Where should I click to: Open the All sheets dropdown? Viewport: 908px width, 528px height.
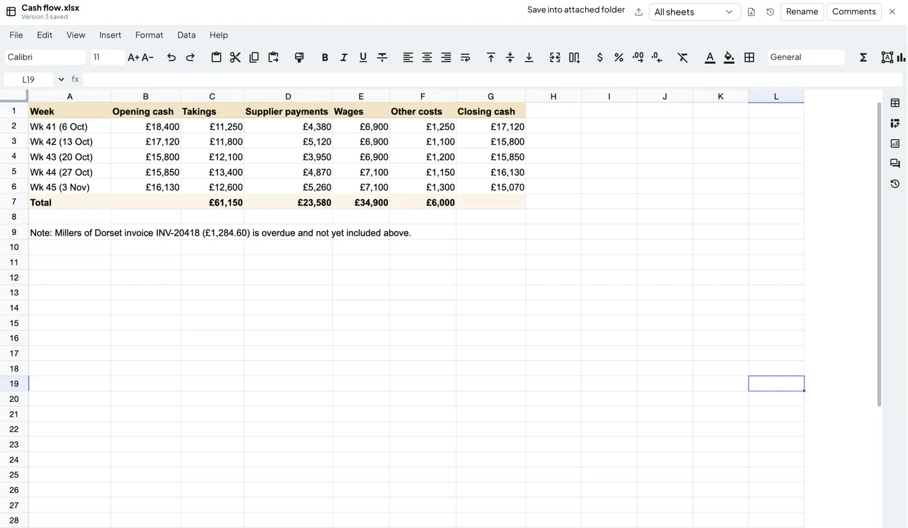coord(694,12)
